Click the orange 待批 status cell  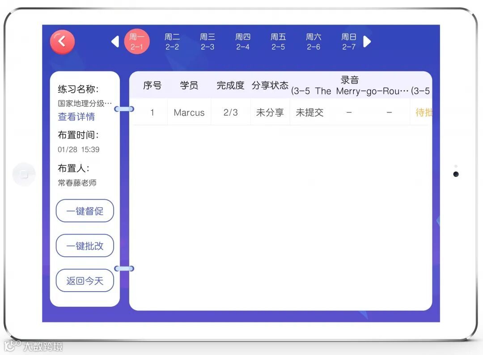424,113
